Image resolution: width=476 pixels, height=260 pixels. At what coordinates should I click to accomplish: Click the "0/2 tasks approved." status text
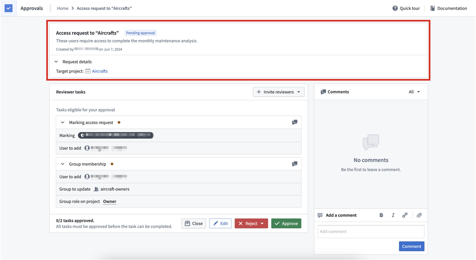(x=75, y=220)
